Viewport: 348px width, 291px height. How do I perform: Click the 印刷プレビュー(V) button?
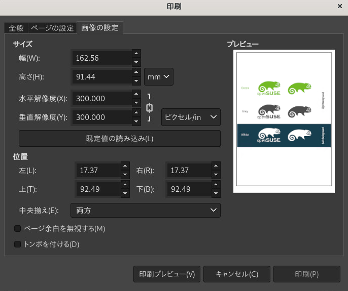coord(167,274)
